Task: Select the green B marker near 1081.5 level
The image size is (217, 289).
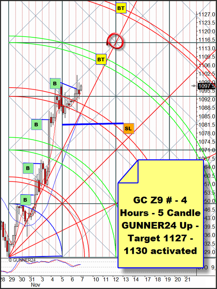Action: coord(37,125)
